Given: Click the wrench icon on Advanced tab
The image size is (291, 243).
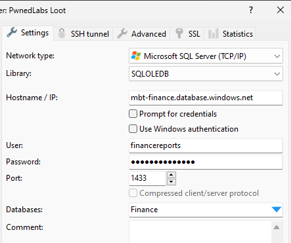Looking at the screenshot, I should 122,33.
